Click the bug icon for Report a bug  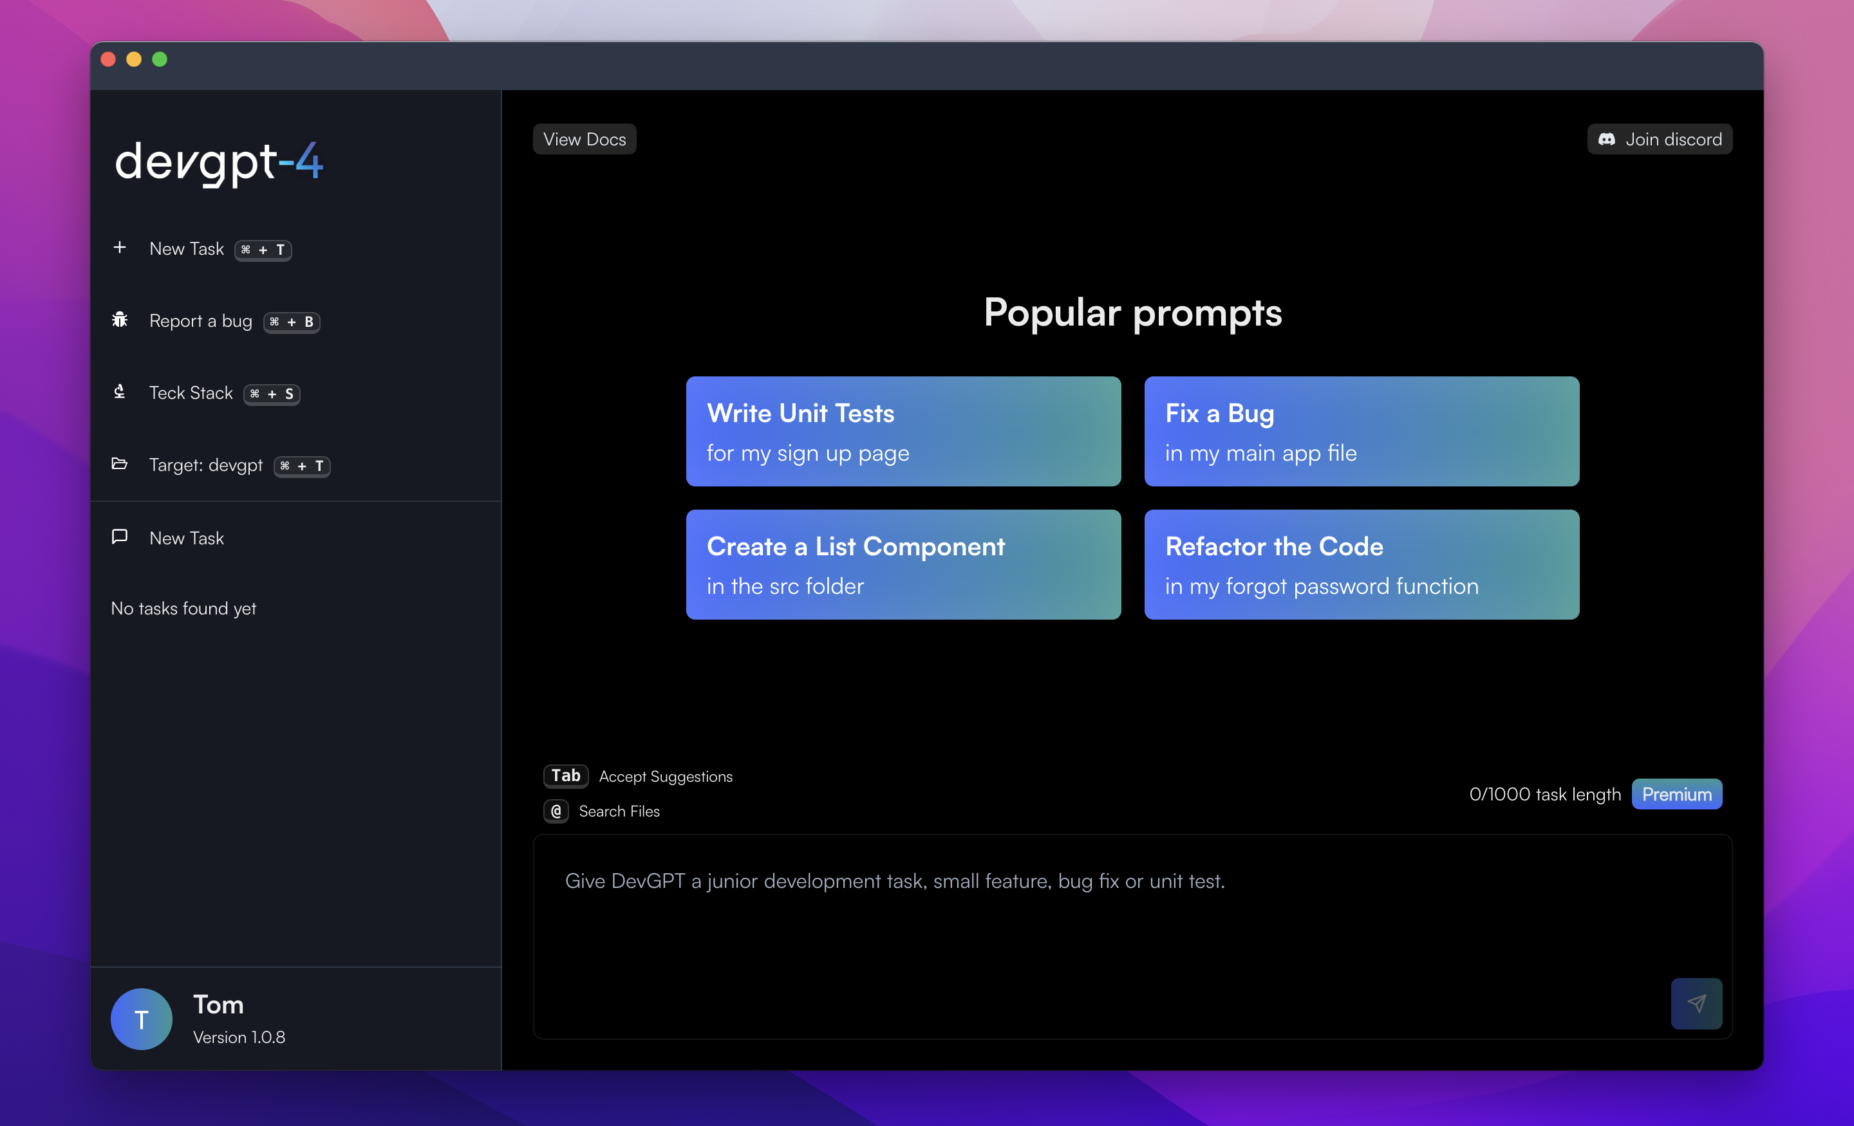tap(120, 320)
